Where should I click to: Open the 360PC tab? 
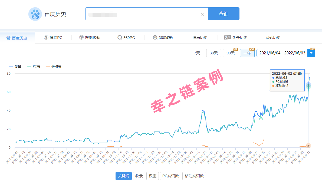[x=126, y=38]
